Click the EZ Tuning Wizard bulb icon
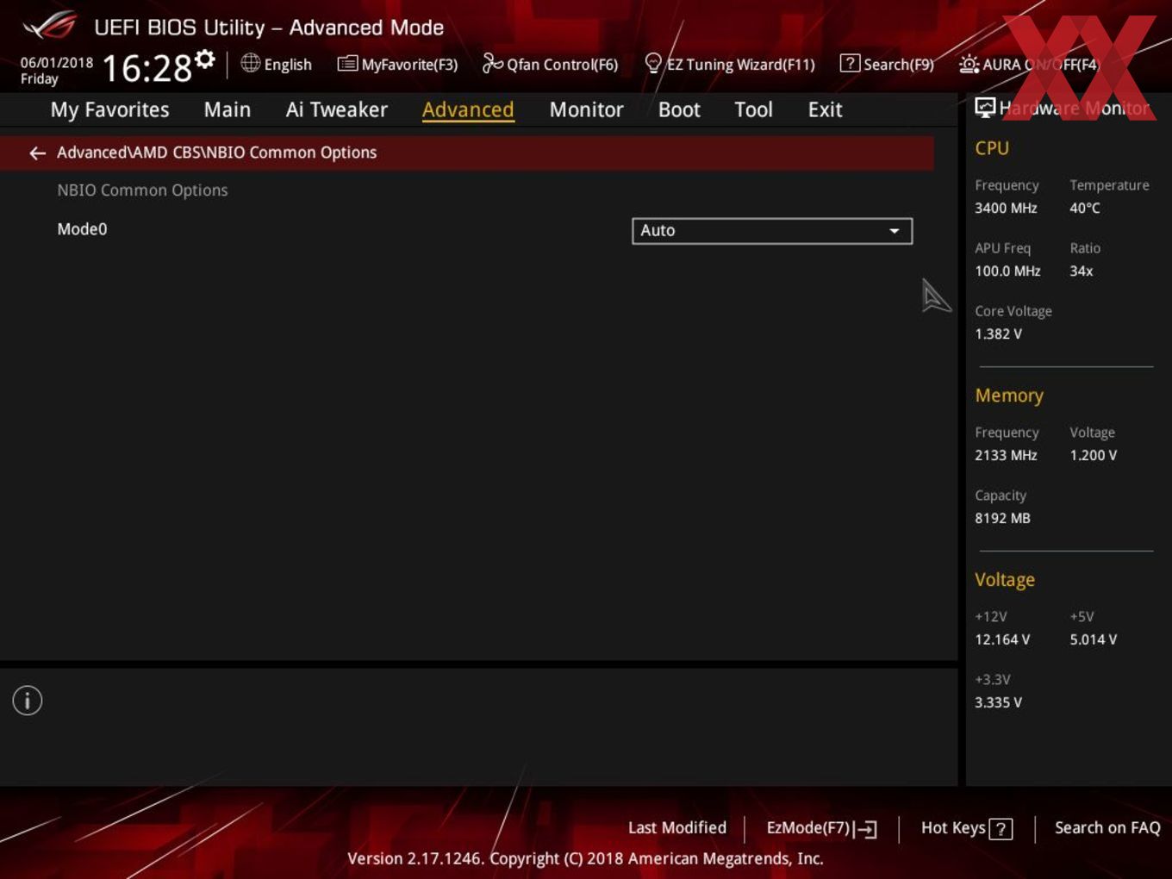 [x=653, y=63]
